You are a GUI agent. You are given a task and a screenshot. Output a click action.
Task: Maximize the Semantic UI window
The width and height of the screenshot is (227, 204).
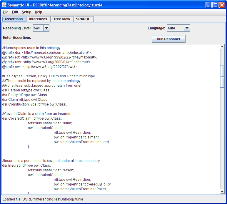click(215, 5)
